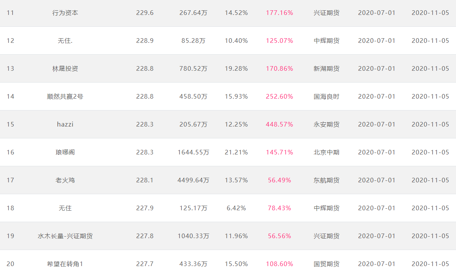Open the 顺然共赢2号 account entry
The image size is (456, 276).
tap(65, 96)
